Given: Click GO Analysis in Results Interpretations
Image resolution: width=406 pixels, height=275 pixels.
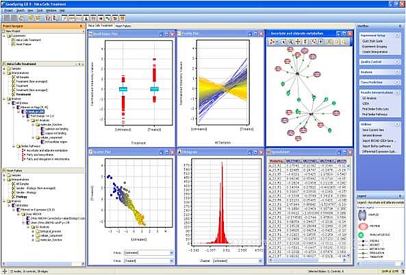Looking at the screenshot, I should click(x=369, y=99).
